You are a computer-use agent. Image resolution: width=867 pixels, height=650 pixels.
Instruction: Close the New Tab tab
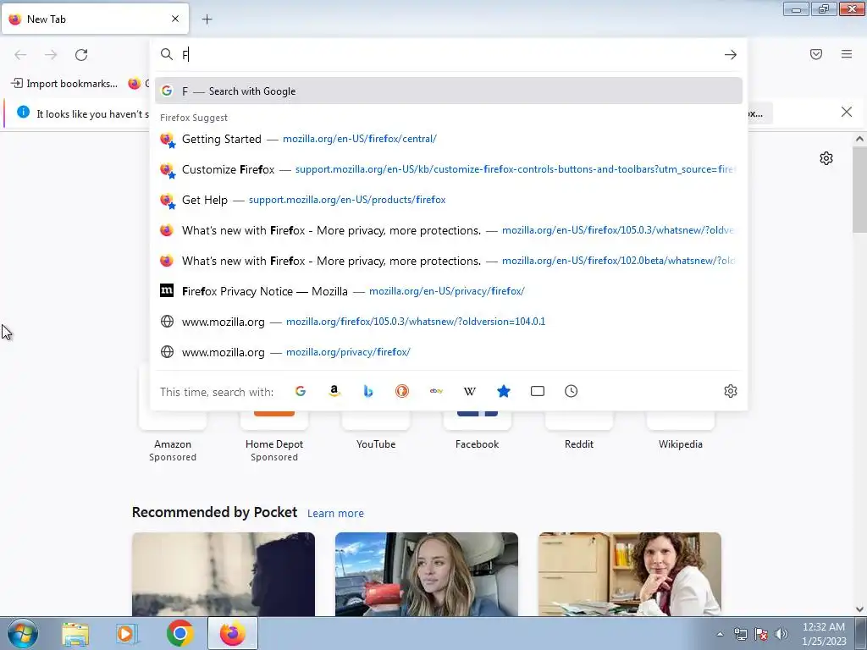pyautogui.click(x=175, y=19)
